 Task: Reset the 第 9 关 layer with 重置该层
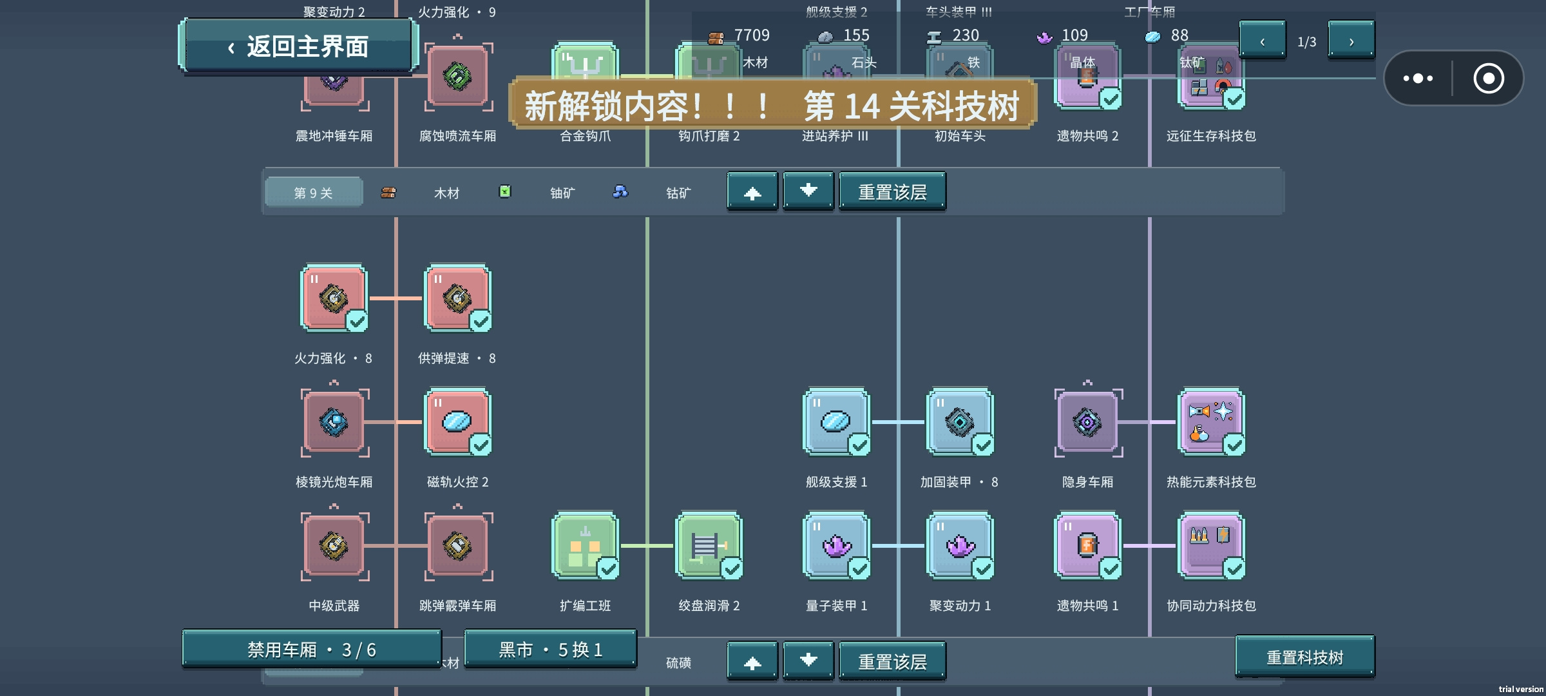892,191
